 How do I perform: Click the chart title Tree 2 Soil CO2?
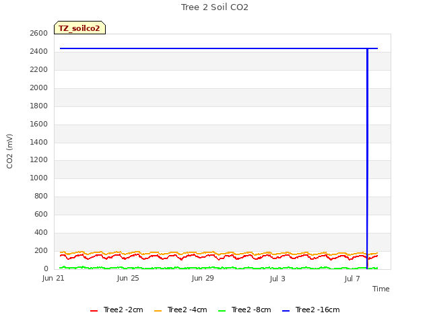tap(215, 7)
